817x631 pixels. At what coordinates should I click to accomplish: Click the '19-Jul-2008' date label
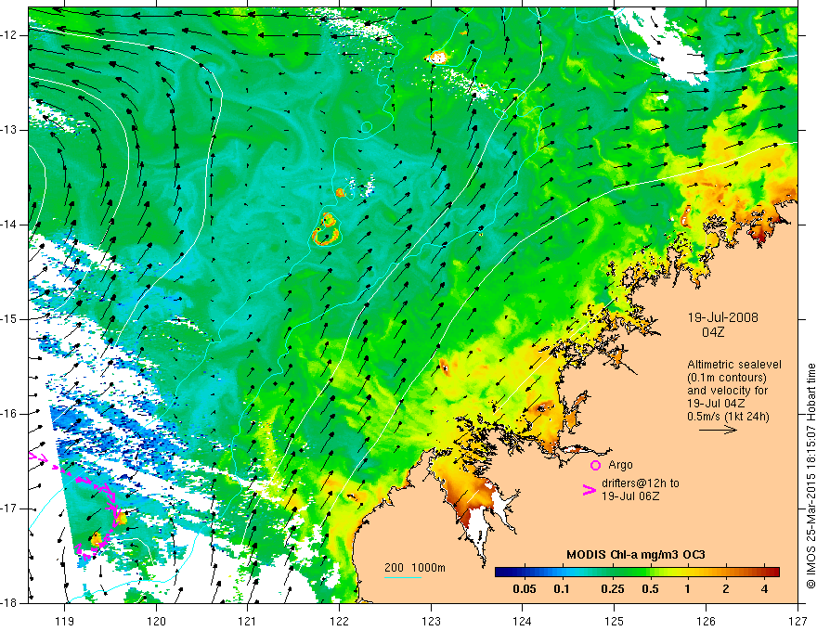pos(722,317)
